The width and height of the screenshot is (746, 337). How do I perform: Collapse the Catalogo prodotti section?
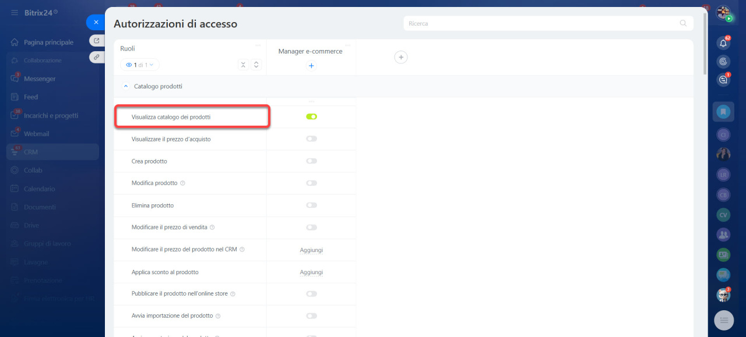click(125, 87)
